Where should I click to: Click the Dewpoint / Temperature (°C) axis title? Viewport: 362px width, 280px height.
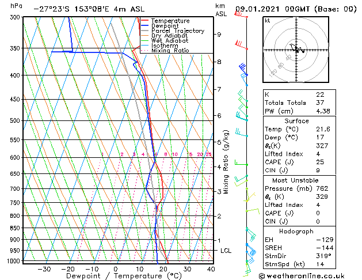(124, 276)
